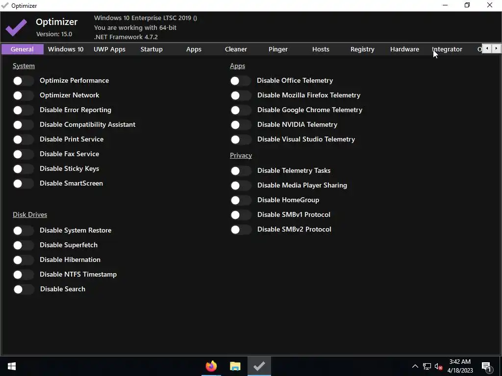The width and height of the screenshot is (502, 376).
Task: Toggle Disable NTFS Timestamp
Action: click(x=24, y=275)
